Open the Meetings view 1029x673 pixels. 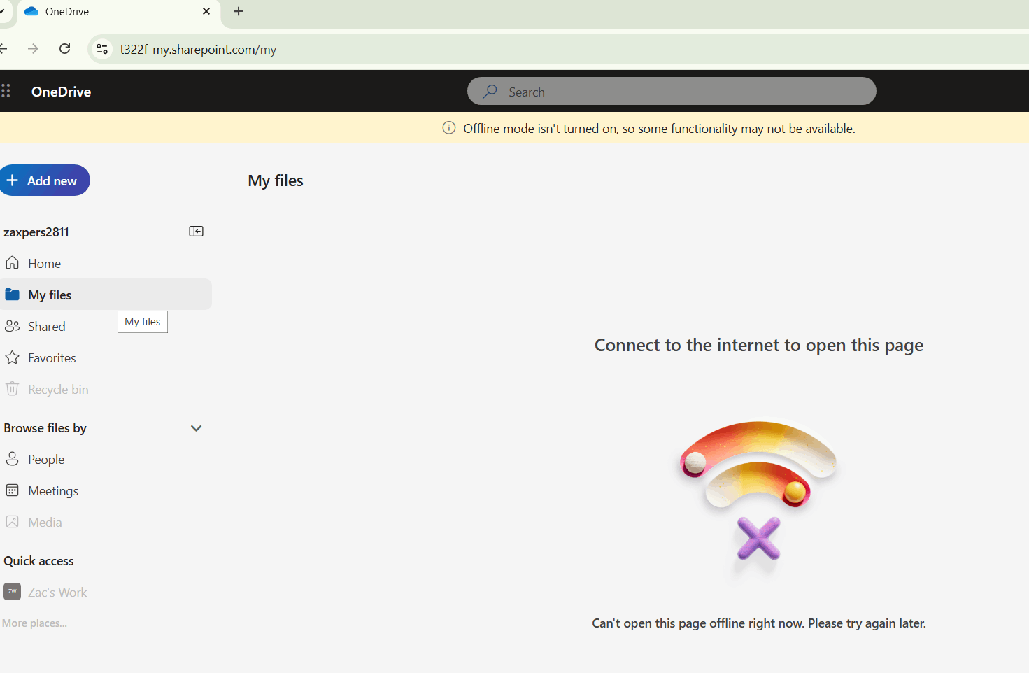coord(52,490)
